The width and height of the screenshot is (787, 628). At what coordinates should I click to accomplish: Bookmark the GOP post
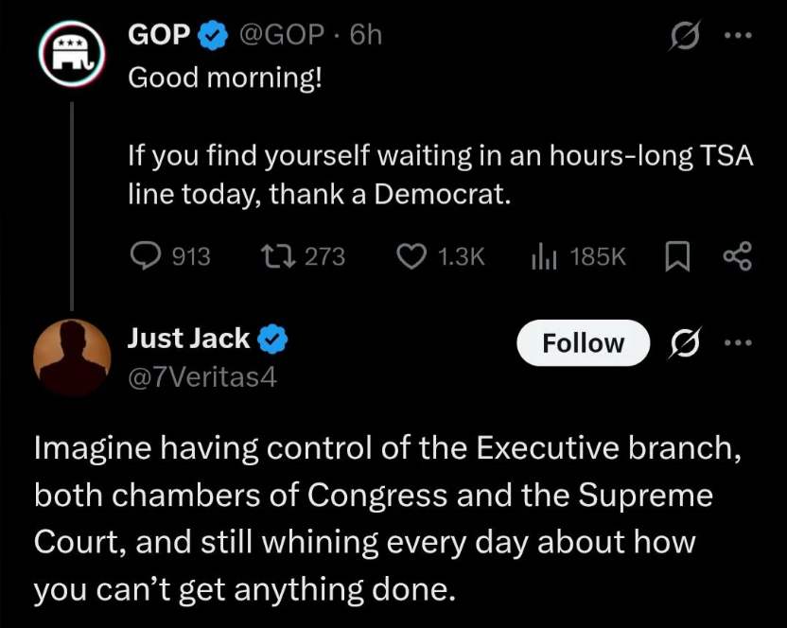[678, 255]
